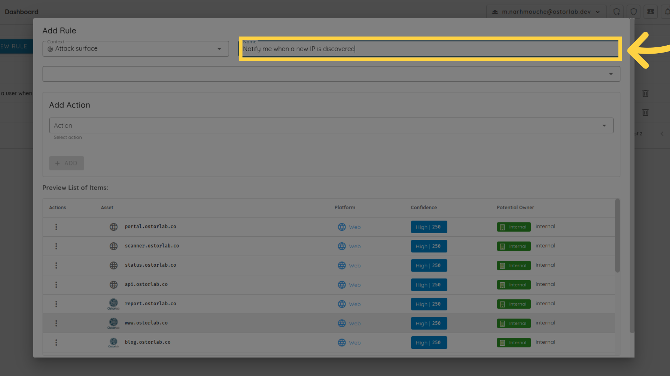This screenshot has width=670, height=376.
Task: Expand the Action select dropdown
Action: [x=331, y=126]
